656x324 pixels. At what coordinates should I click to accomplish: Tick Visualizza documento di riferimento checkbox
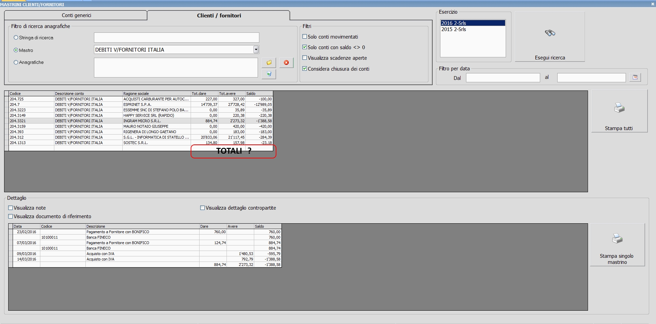click(11, 216)
